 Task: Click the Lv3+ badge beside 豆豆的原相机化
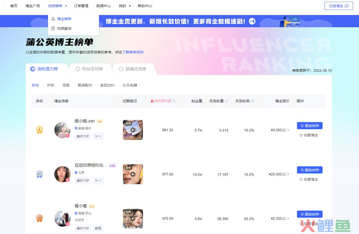click(x=112, y=166)
